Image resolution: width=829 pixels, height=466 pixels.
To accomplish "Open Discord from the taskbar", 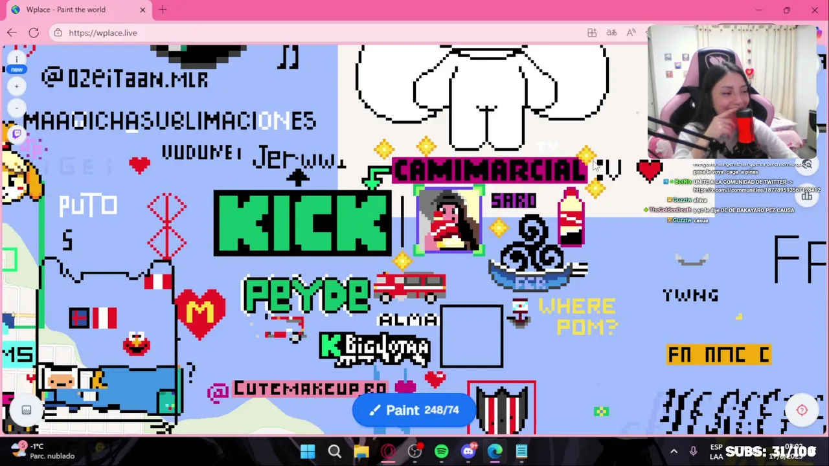I will [x=468, y=451].
